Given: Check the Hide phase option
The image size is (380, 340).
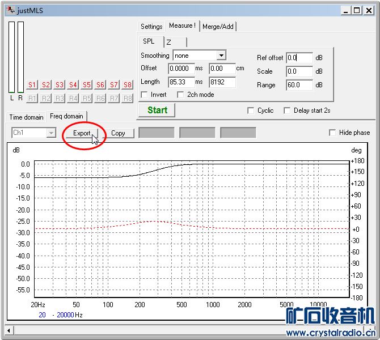Looking at the screenshot, I should click(x=332, y=133).
